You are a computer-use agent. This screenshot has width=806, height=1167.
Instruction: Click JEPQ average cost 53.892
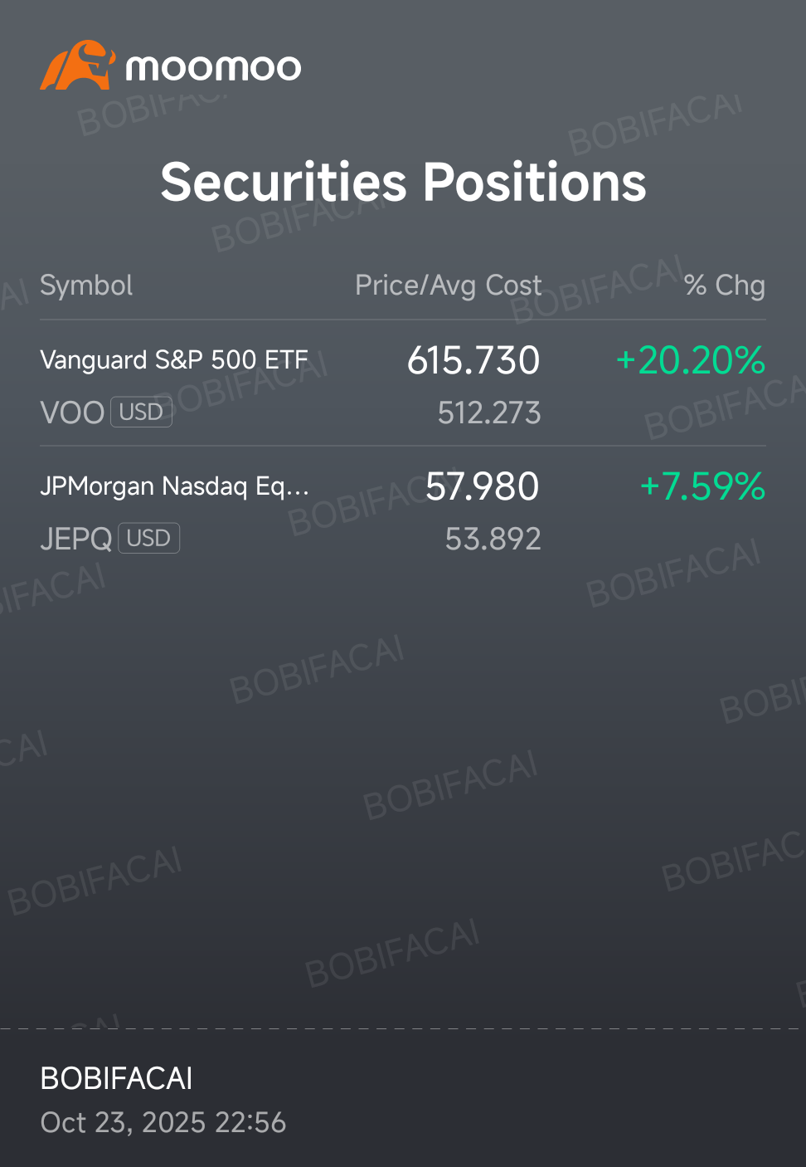493,539
